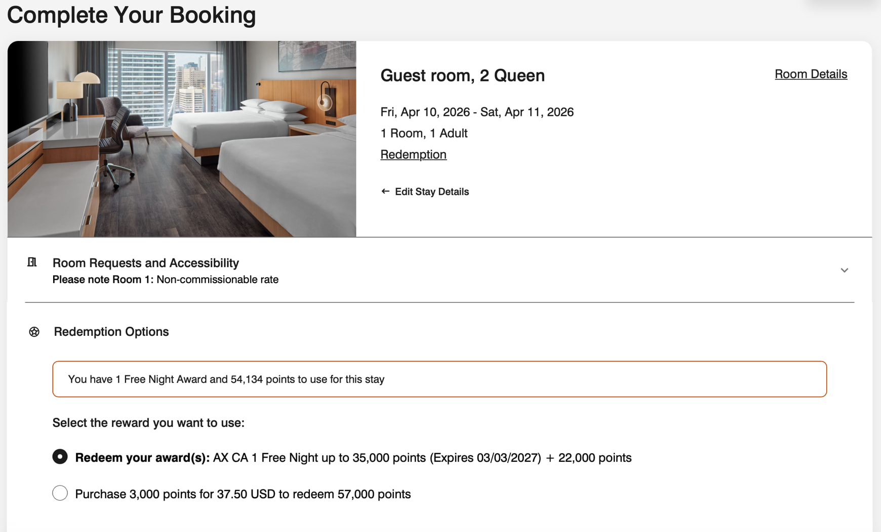Click the stay dates Apr 10 - Apr 11

pos(476,112)
